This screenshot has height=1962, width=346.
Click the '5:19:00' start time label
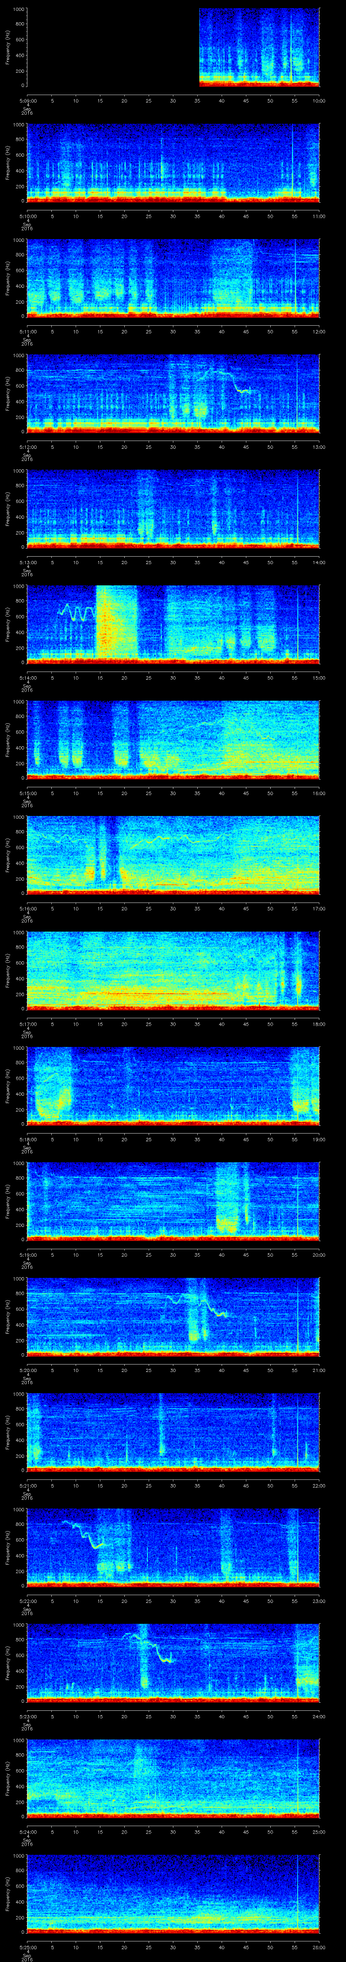pyautogui.click(x=27, y=1255)
